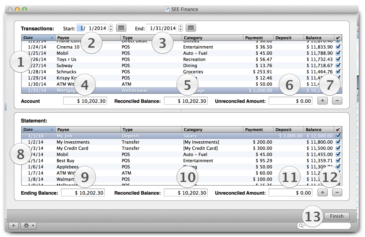Screen dimensions: 365x237
Task: Select the 1/31/14 Withdrawal transaction row
Action: (181, 90)
